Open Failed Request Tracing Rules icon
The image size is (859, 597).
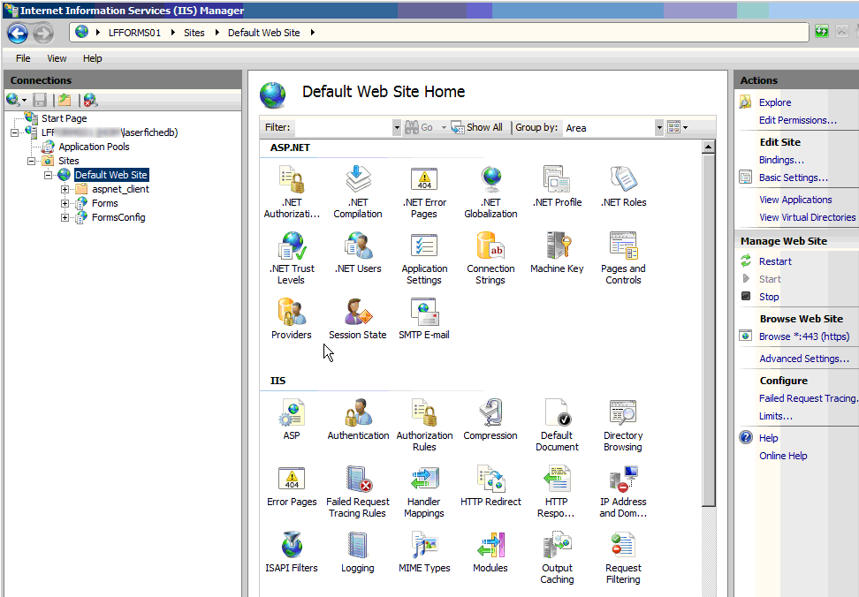[x=358, y=491]
